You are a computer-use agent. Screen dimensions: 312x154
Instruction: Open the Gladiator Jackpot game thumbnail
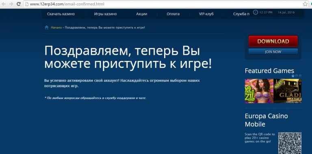(x=288, y=91)
